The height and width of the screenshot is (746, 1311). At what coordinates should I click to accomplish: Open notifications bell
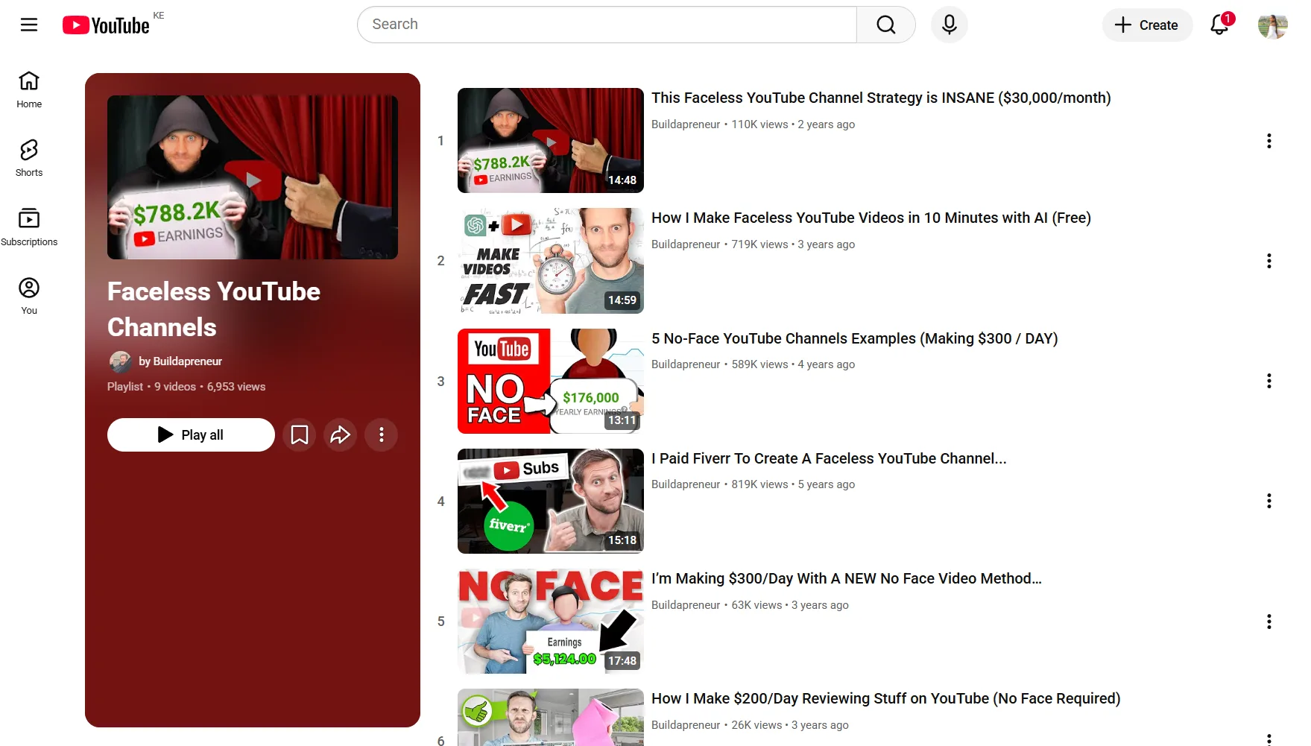pos(1220,25)
